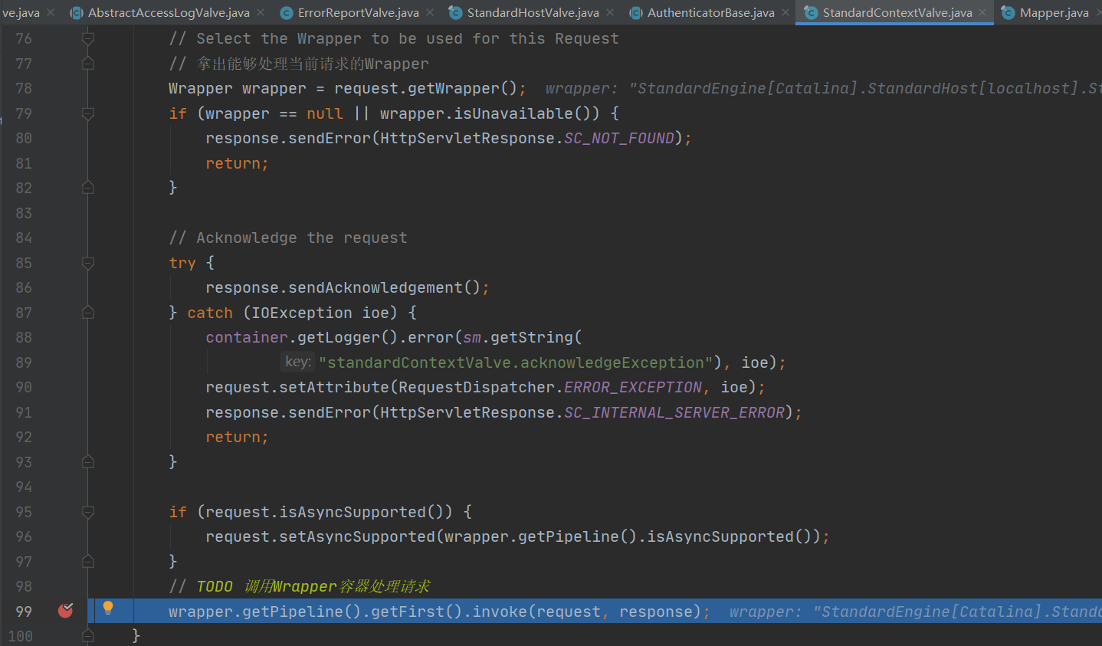This screenshot has width=1102, height=646.
Task: Collapse the fold end marker at line 93
Action: coord(88,462)
